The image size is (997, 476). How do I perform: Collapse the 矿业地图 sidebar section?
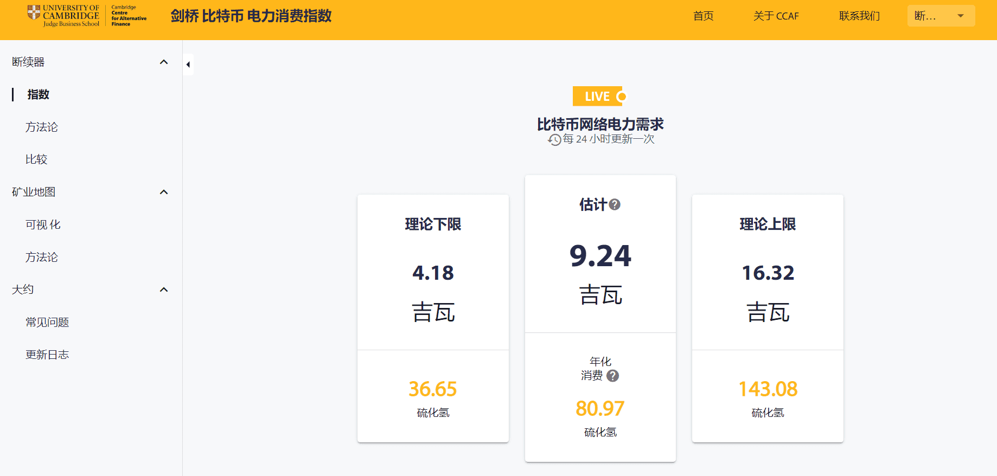coord(164,192)
